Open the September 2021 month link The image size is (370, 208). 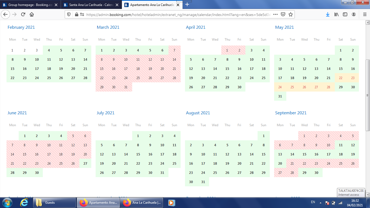291,113
